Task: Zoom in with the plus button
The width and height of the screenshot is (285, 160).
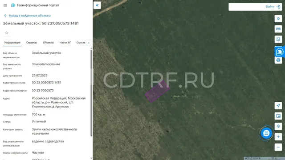Action: [x=278, y=136]
